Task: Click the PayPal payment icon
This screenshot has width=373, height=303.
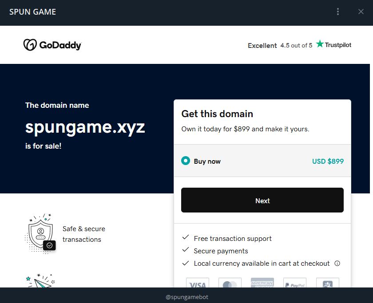Action: point(295,283)
